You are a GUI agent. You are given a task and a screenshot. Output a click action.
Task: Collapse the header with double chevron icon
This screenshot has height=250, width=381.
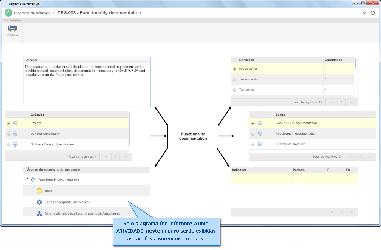364,13
